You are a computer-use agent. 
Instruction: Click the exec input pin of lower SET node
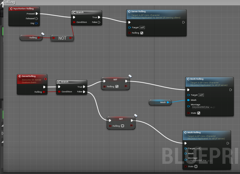(x=110, y=121)
